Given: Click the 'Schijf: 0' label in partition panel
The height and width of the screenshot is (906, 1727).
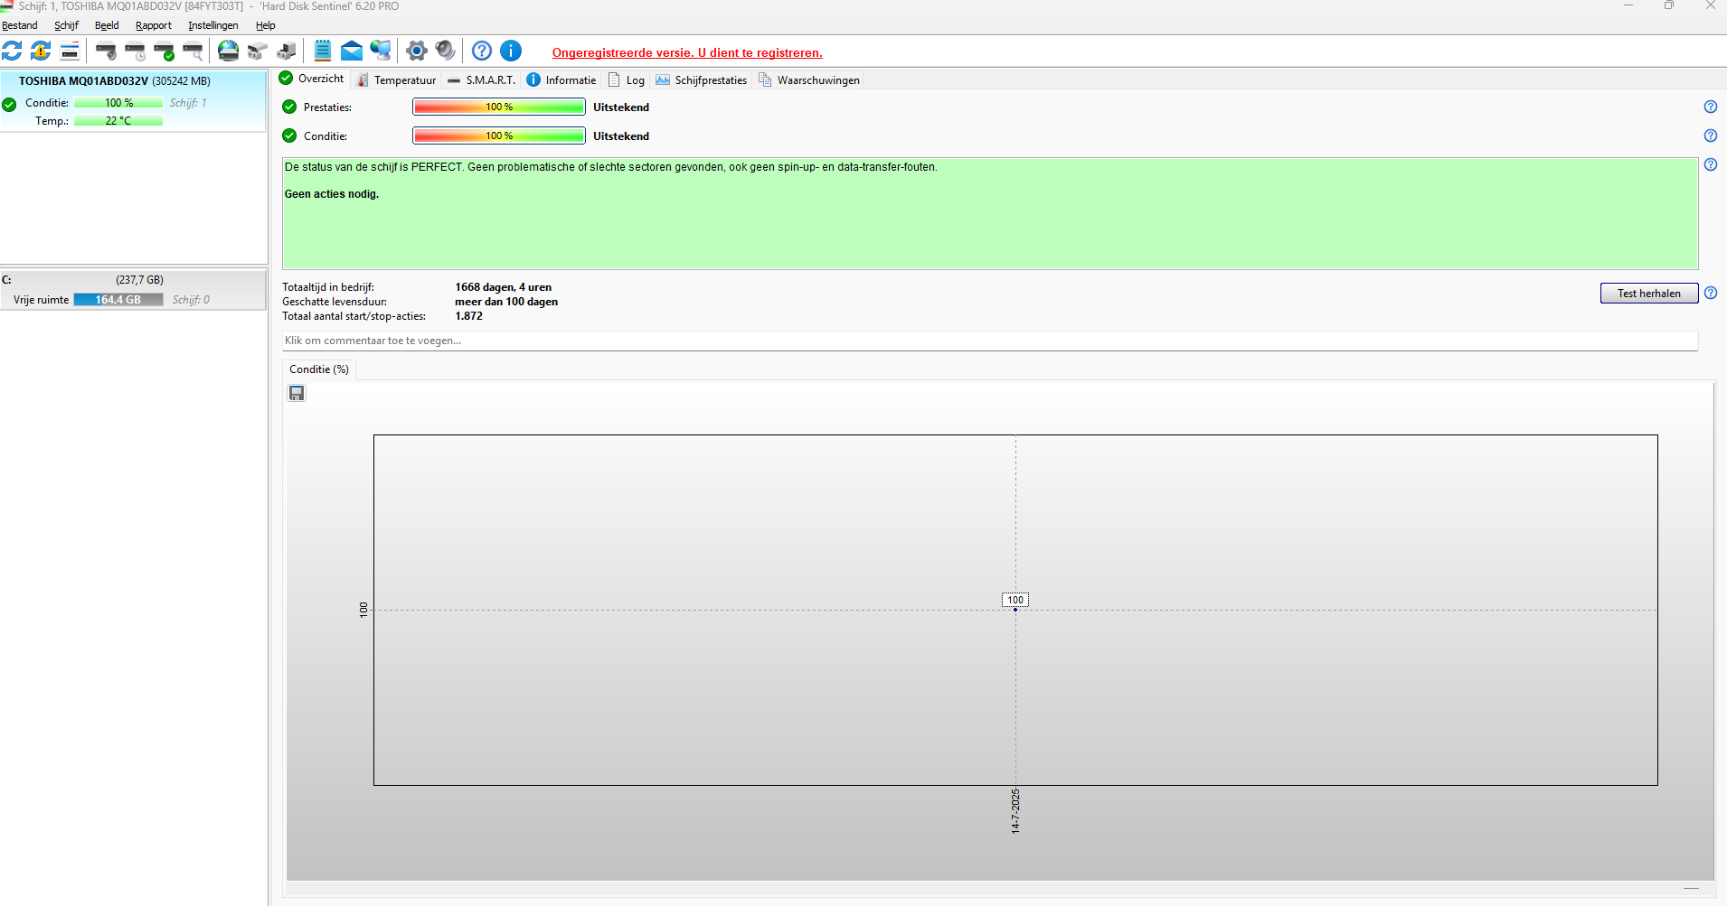Looking at the screenshot, I should [191, 300].
